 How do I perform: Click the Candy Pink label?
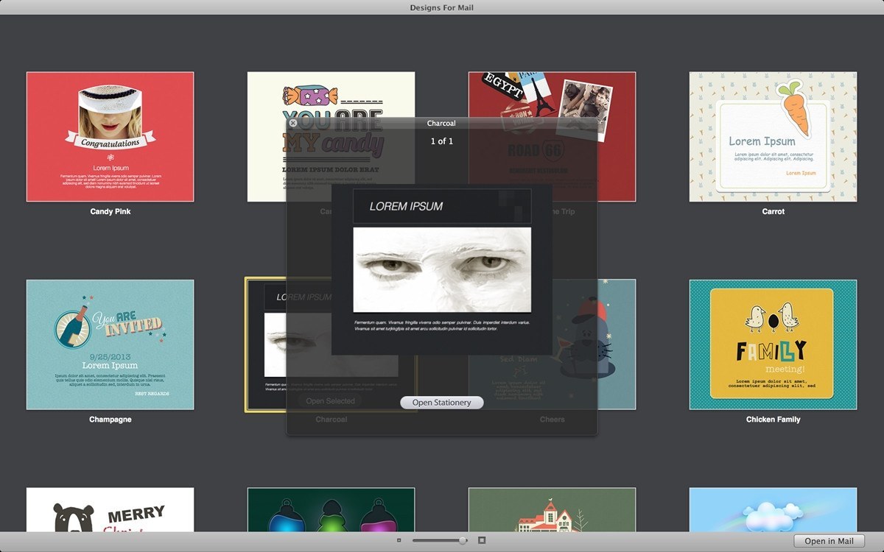[x=110, y=212]
